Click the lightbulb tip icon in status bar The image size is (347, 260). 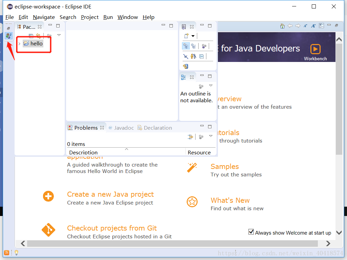(x=16, y=253)
